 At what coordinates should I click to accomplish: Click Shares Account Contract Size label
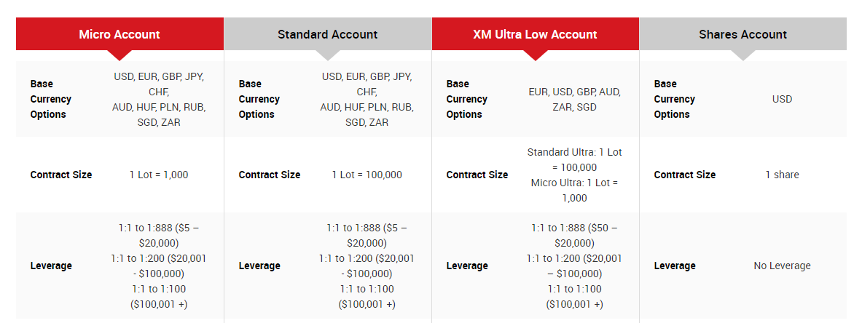(x=685, y=175)
